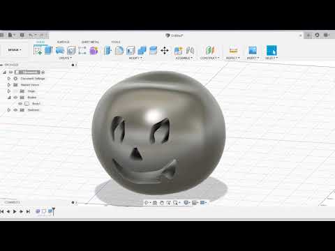Expand the CREATE menu dropdown
335x251 pixels.
[65, 58]
